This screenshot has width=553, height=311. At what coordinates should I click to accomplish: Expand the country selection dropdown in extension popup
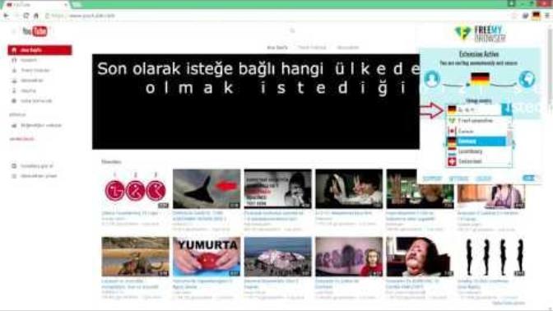(x=474, y=109)
